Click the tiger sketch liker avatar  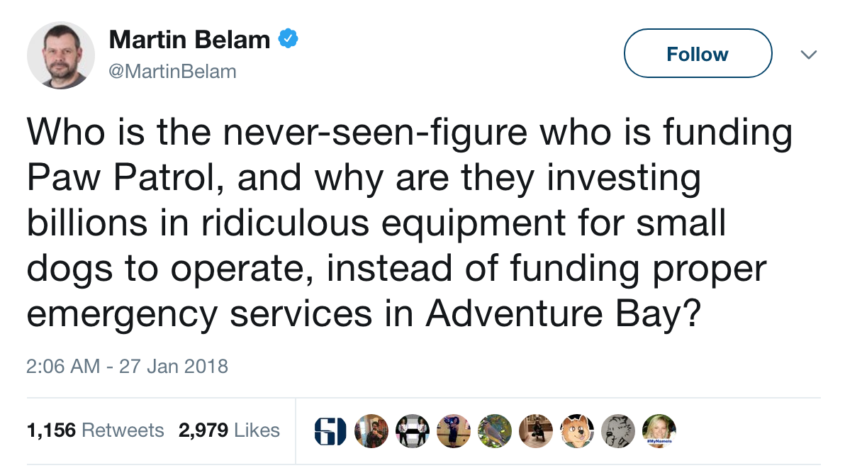point(617,430)
